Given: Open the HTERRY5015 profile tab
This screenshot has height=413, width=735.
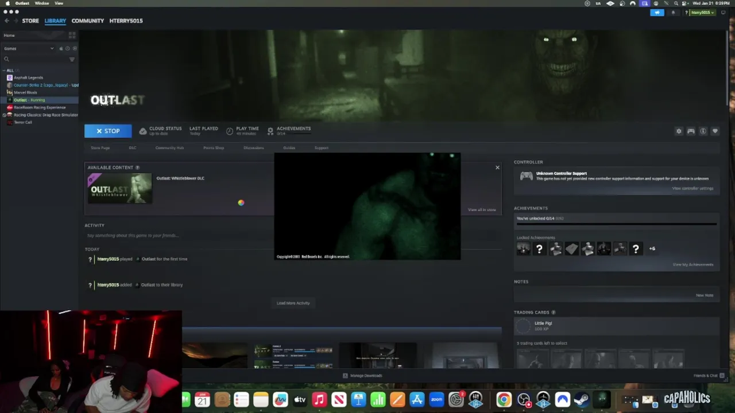Looking at the screenshot, I should point(126,21).
